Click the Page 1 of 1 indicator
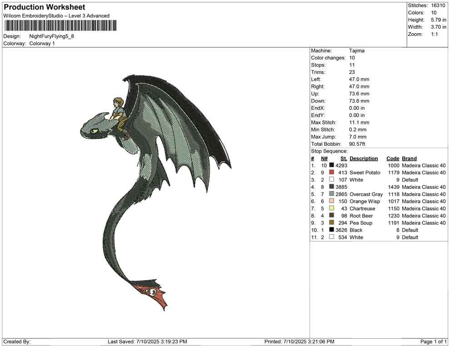 coord(433,341)
